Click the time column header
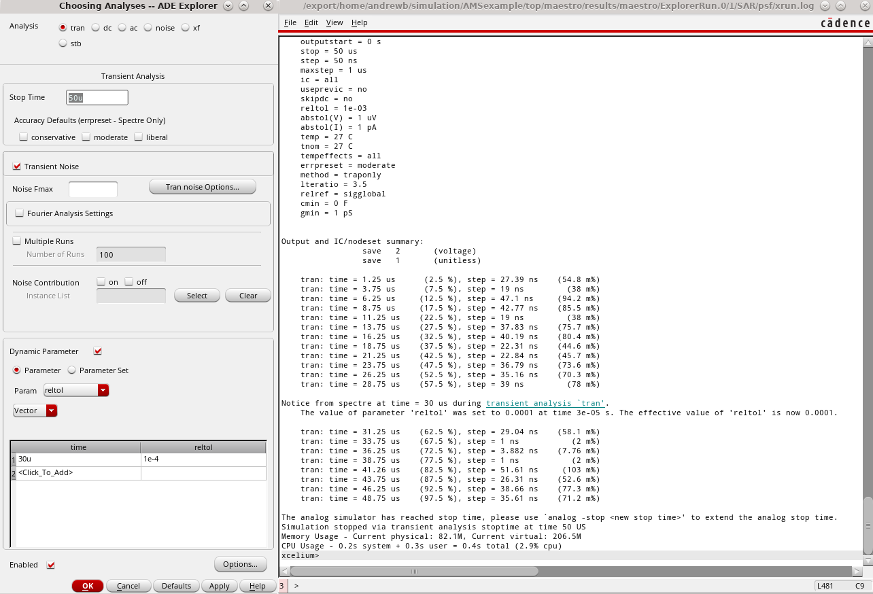This screenshot has height=594, width=873. coord(78,447)
